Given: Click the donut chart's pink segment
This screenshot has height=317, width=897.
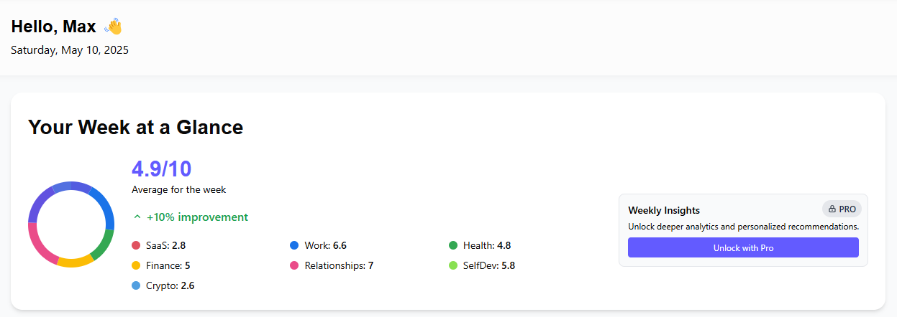Looking at the screenshot, I should pyautogui.click(x=39, y=246).
